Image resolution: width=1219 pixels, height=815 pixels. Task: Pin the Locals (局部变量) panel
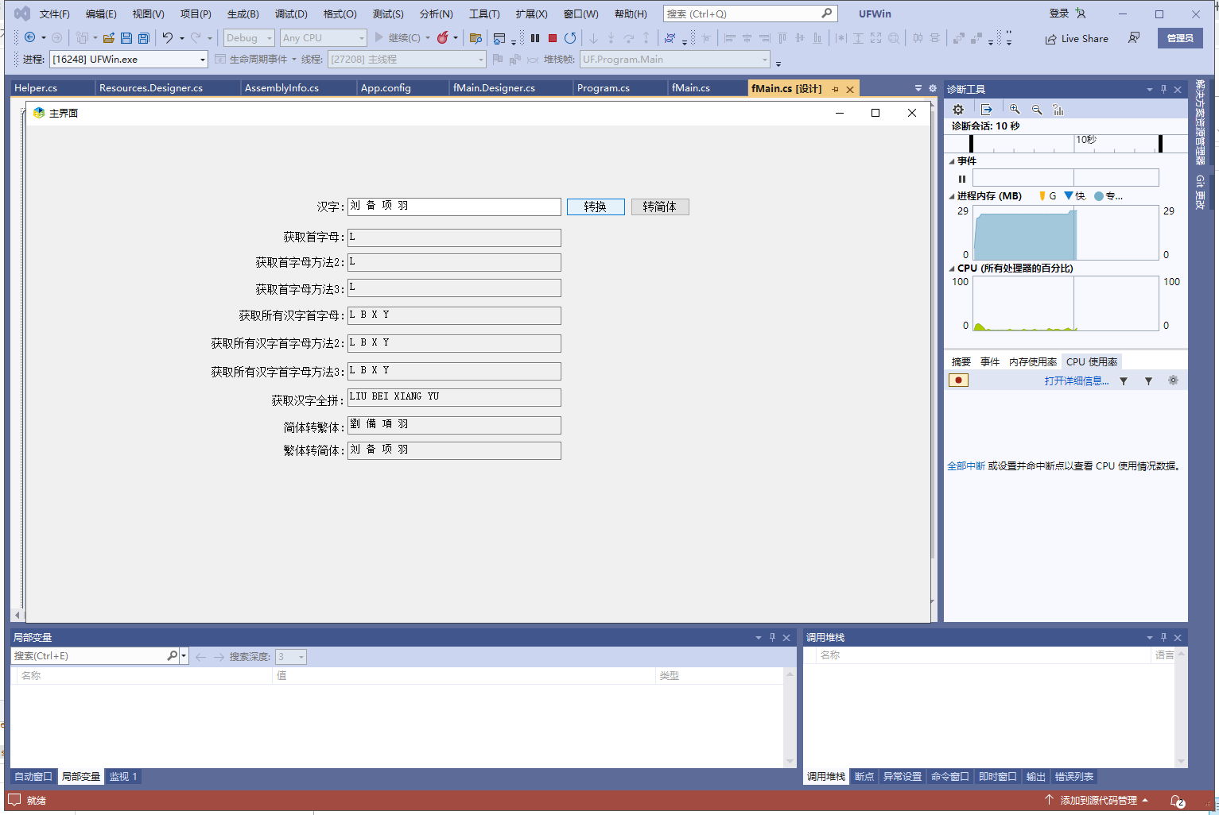coord(772,637)
